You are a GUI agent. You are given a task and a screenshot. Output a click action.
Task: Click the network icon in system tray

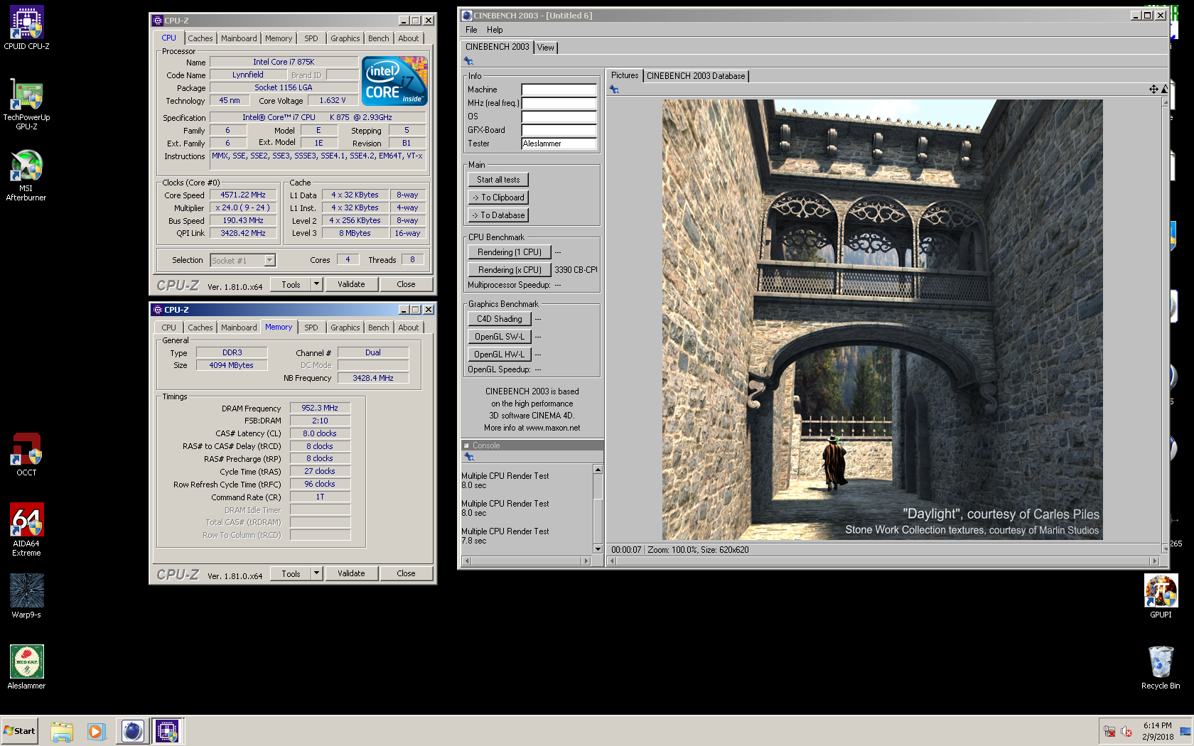coord(1109,732)
